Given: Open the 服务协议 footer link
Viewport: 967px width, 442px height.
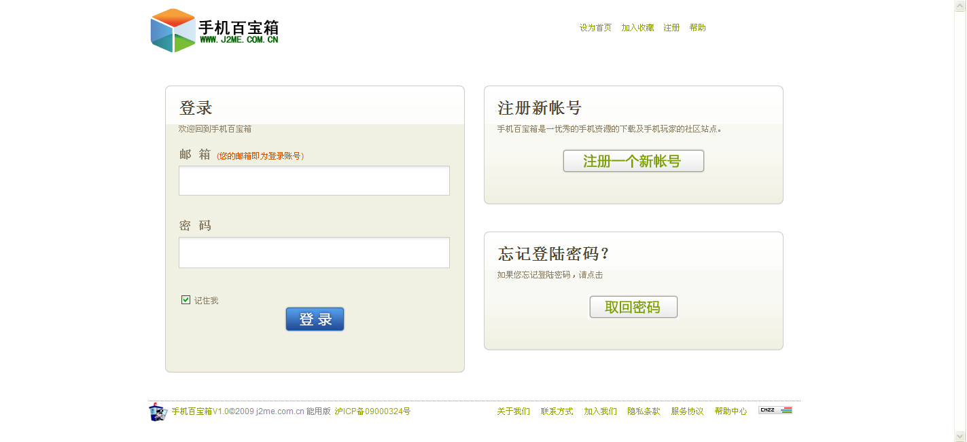Looking at the screenshot, I should pyautogui.click(x=687, y=411).
